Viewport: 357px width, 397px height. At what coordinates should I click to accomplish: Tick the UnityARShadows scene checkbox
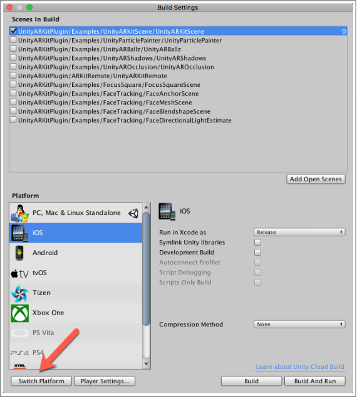point(13,58)
